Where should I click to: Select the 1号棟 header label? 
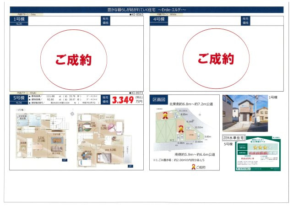pos(19,19)
